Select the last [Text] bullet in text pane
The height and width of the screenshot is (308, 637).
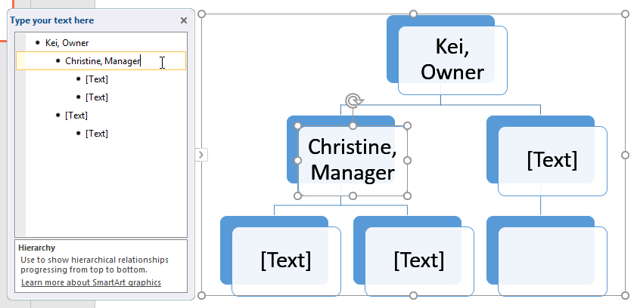(x=96, y=133)
